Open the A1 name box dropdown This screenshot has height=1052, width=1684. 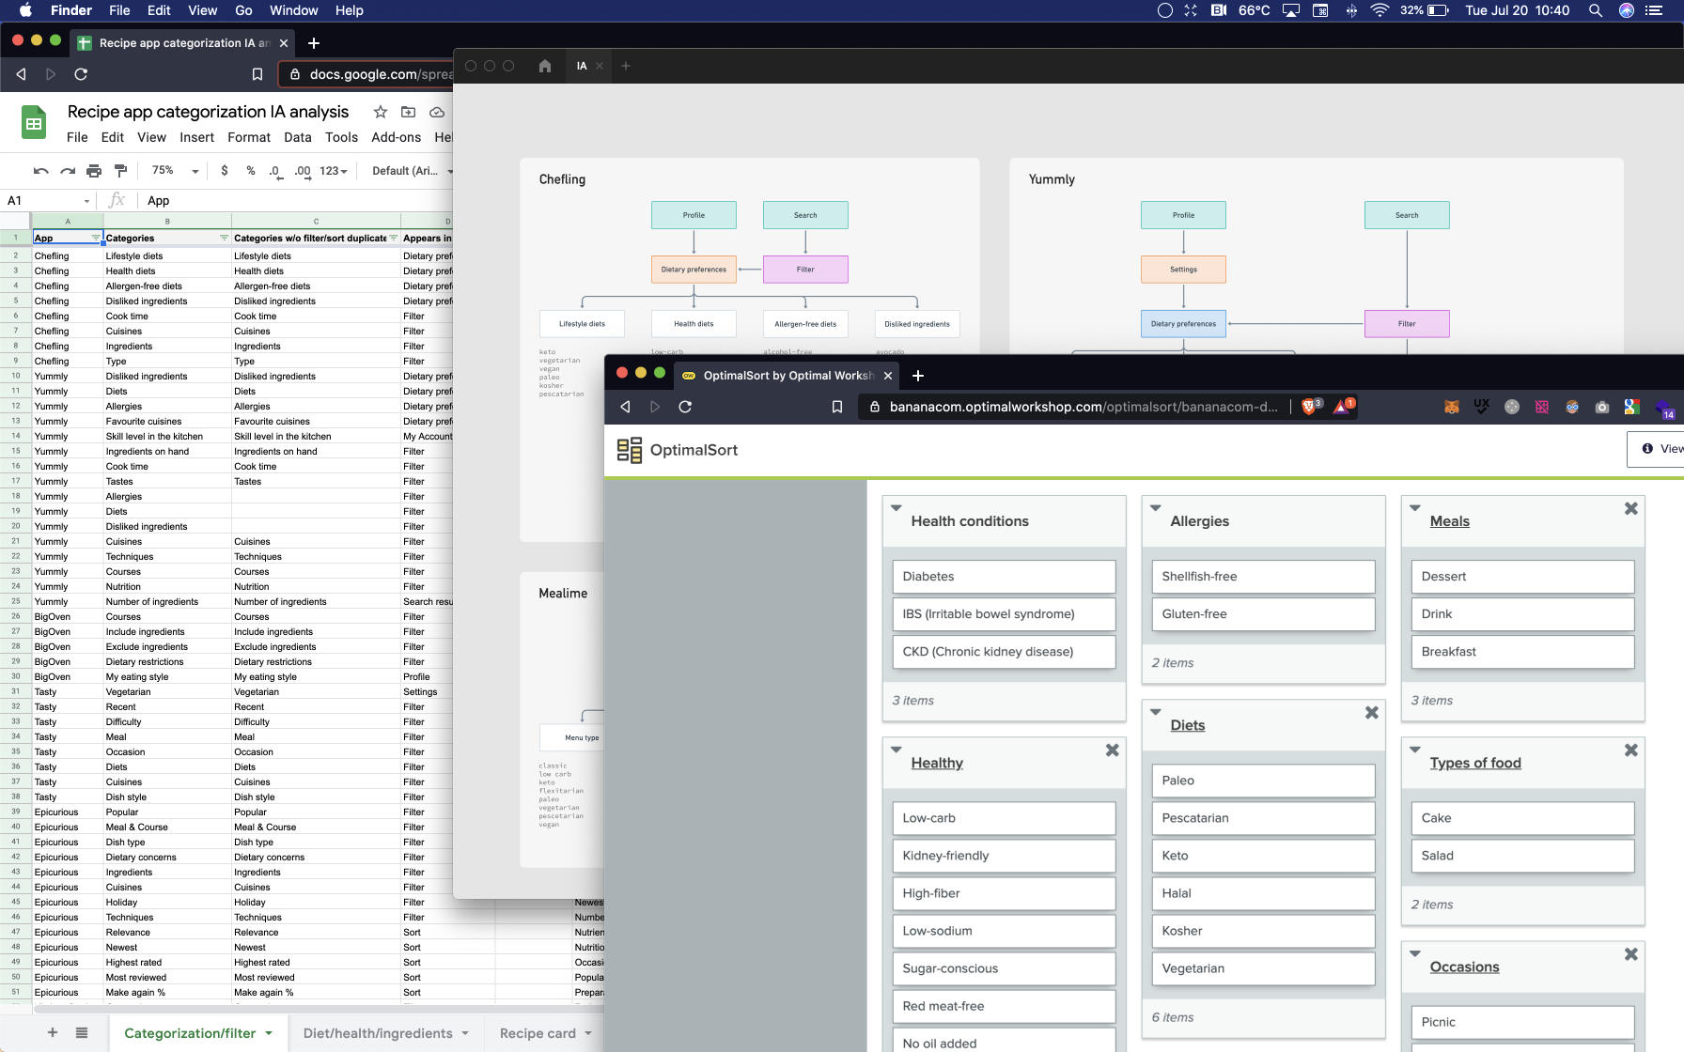(x=86, y=201)
